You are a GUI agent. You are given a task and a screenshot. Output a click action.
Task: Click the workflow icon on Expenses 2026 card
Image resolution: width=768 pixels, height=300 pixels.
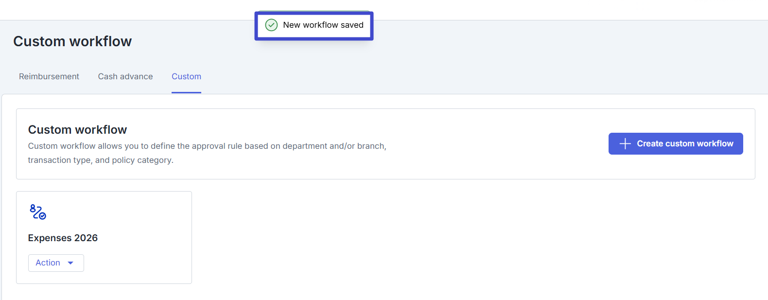[38, 212]
